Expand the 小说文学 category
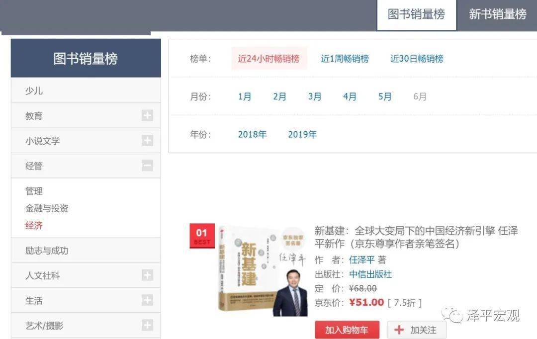The image size is (537, 339). click(147, 140)
